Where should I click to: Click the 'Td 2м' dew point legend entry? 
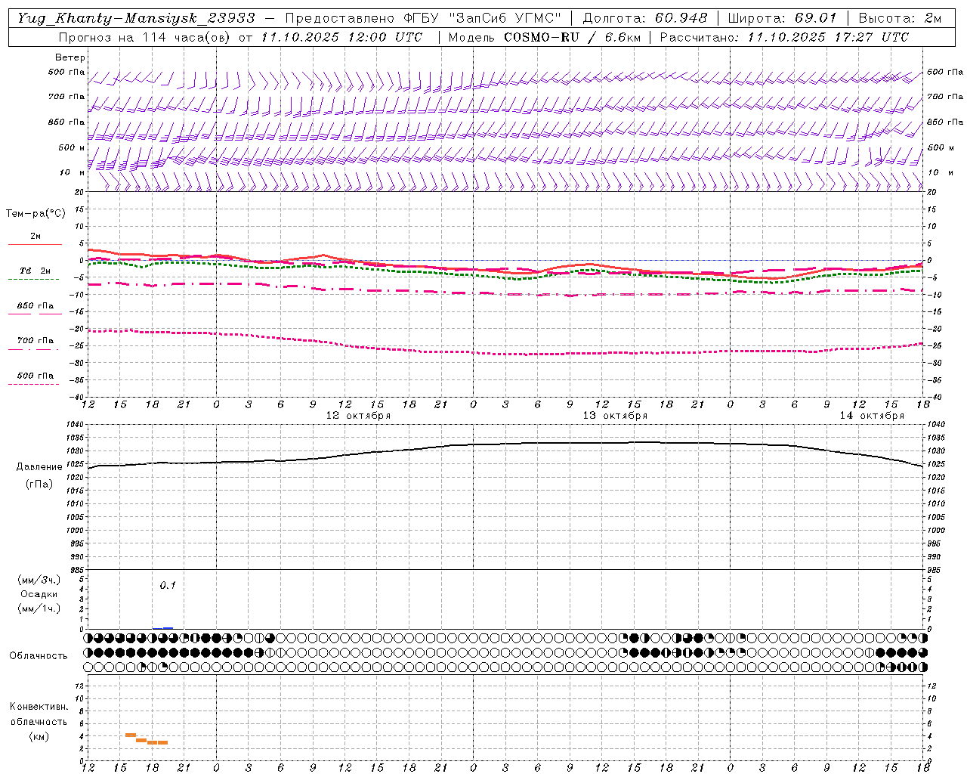pos(36,271)
